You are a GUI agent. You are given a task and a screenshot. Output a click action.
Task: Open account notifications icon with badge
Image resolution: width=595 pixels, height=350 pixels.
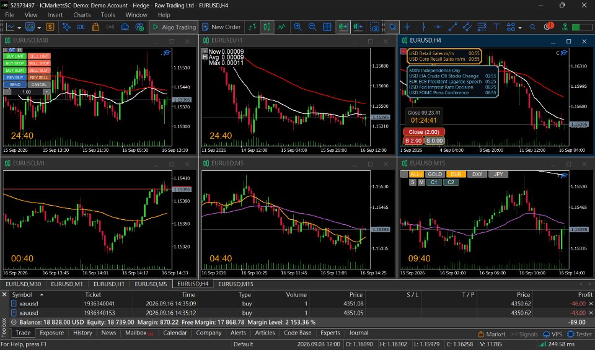point(549,27)
